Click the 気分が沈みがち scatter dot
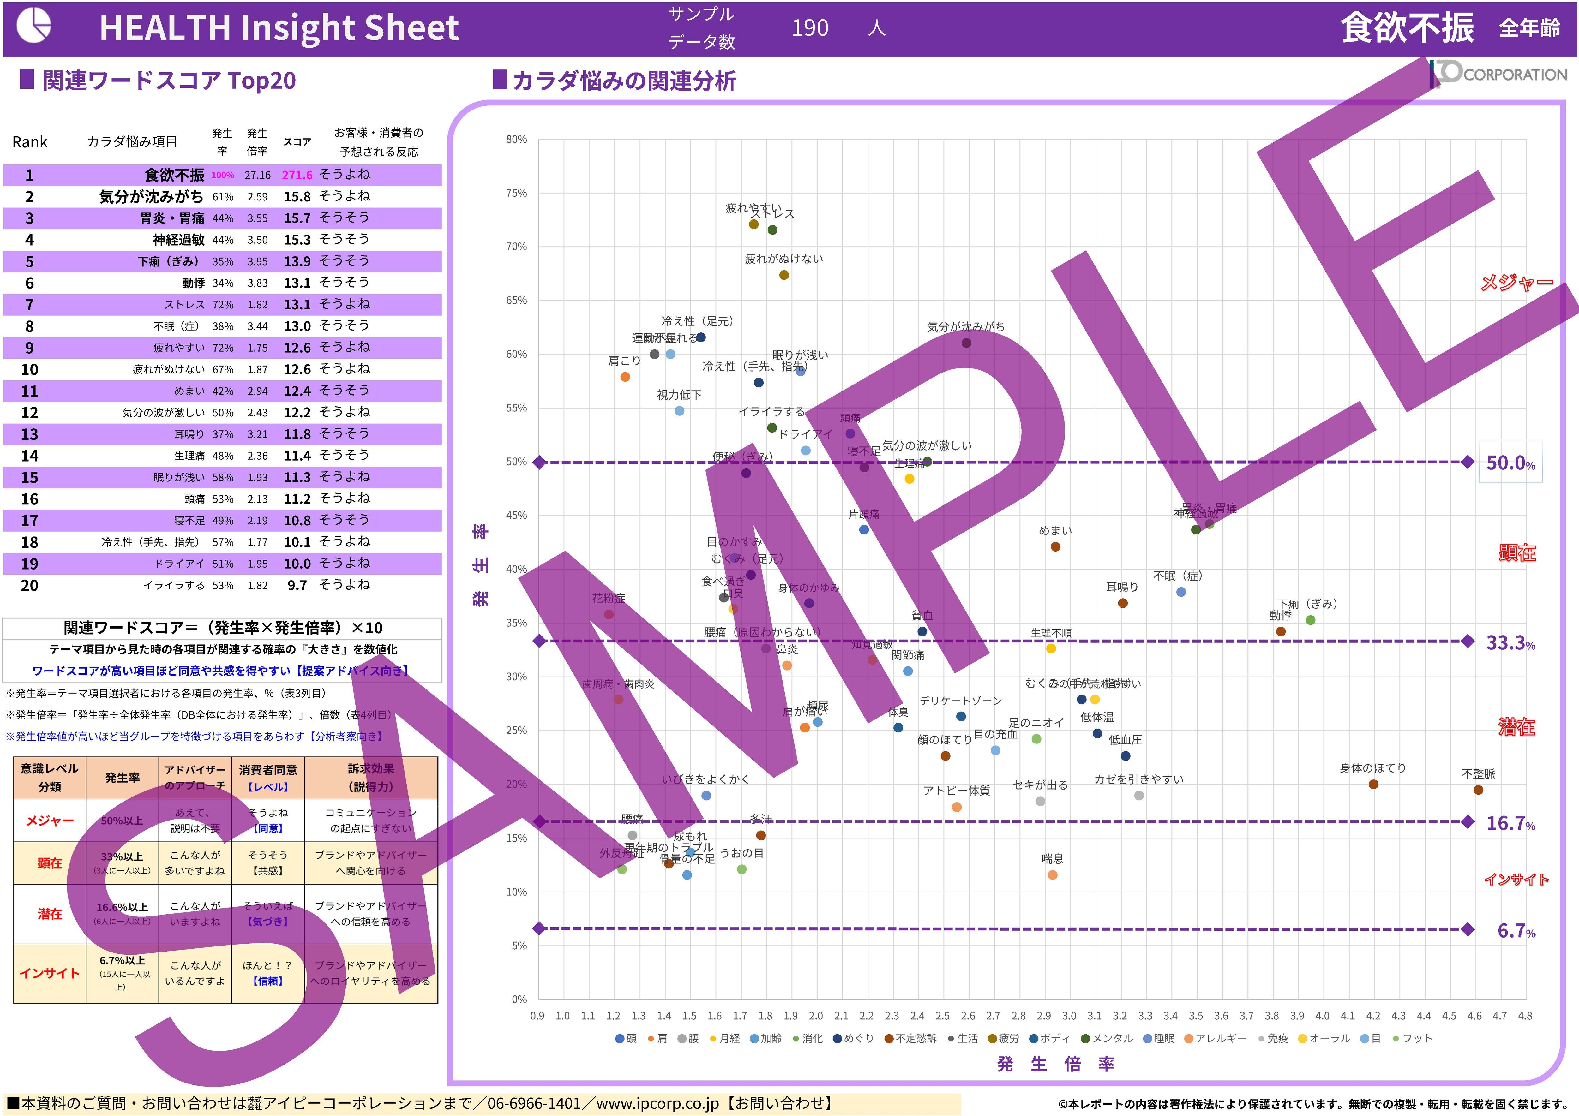This screenshot has height=1116, width=1579. tap(966, 343)
